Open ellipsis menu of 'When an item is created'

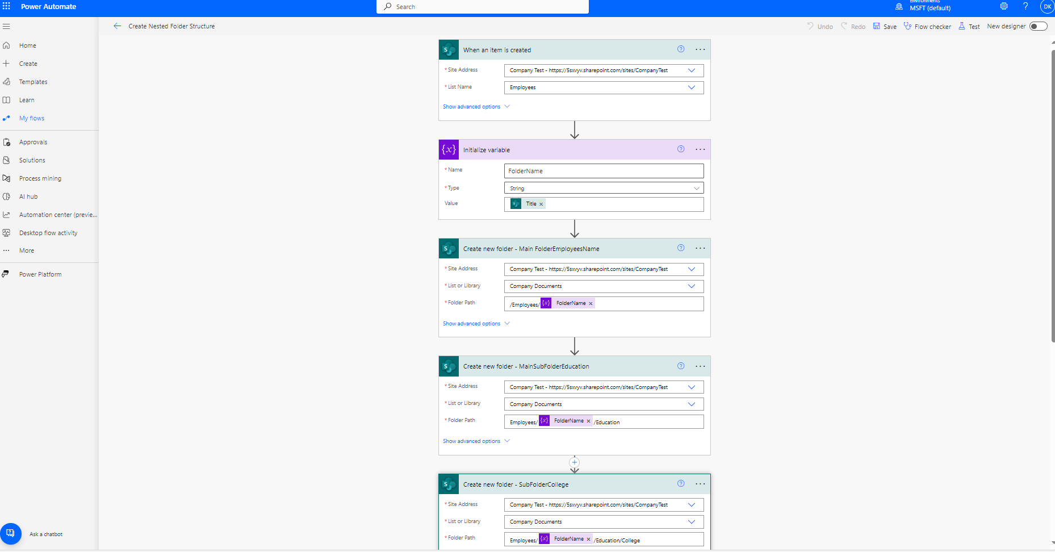coord(700,49)
